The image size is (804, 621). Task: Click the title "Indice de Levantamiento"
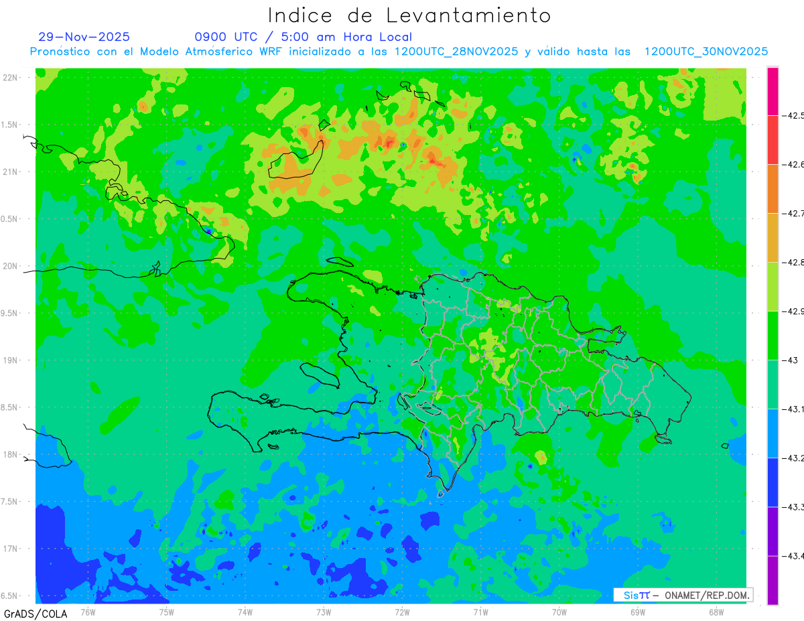pyautogui.click(x=409, y=15)
